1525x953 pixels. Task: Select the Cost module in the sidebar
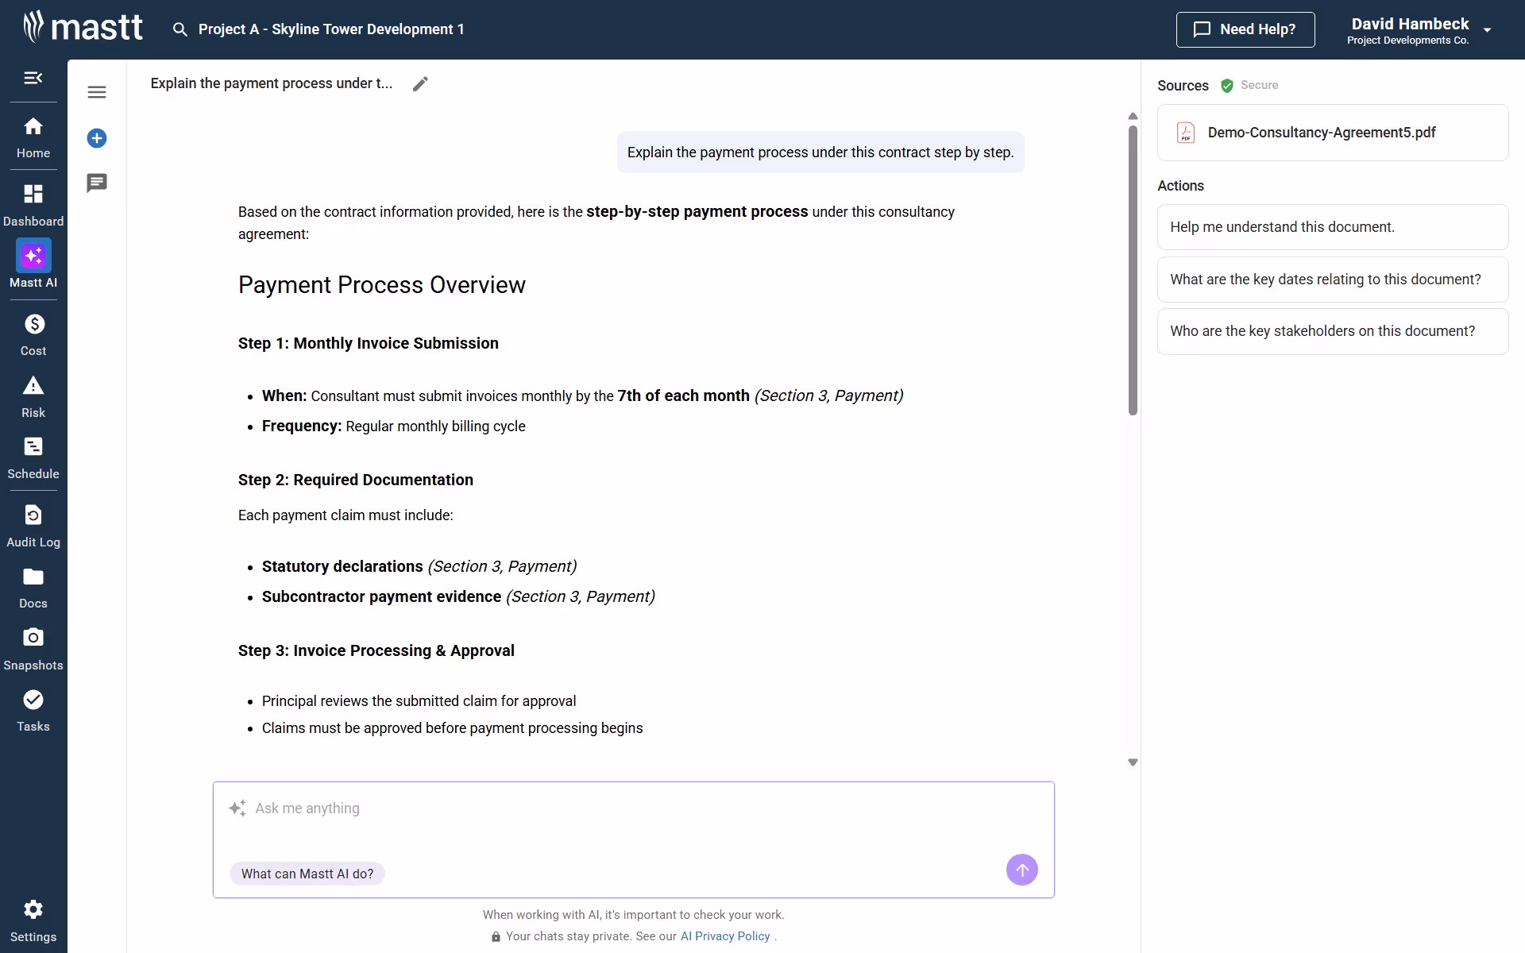[33, 333]
